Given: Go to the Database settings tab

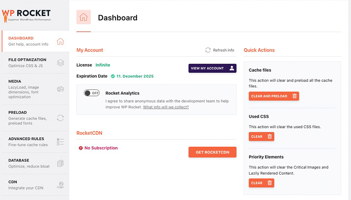Looking at the screenshot, I should 24,163.
